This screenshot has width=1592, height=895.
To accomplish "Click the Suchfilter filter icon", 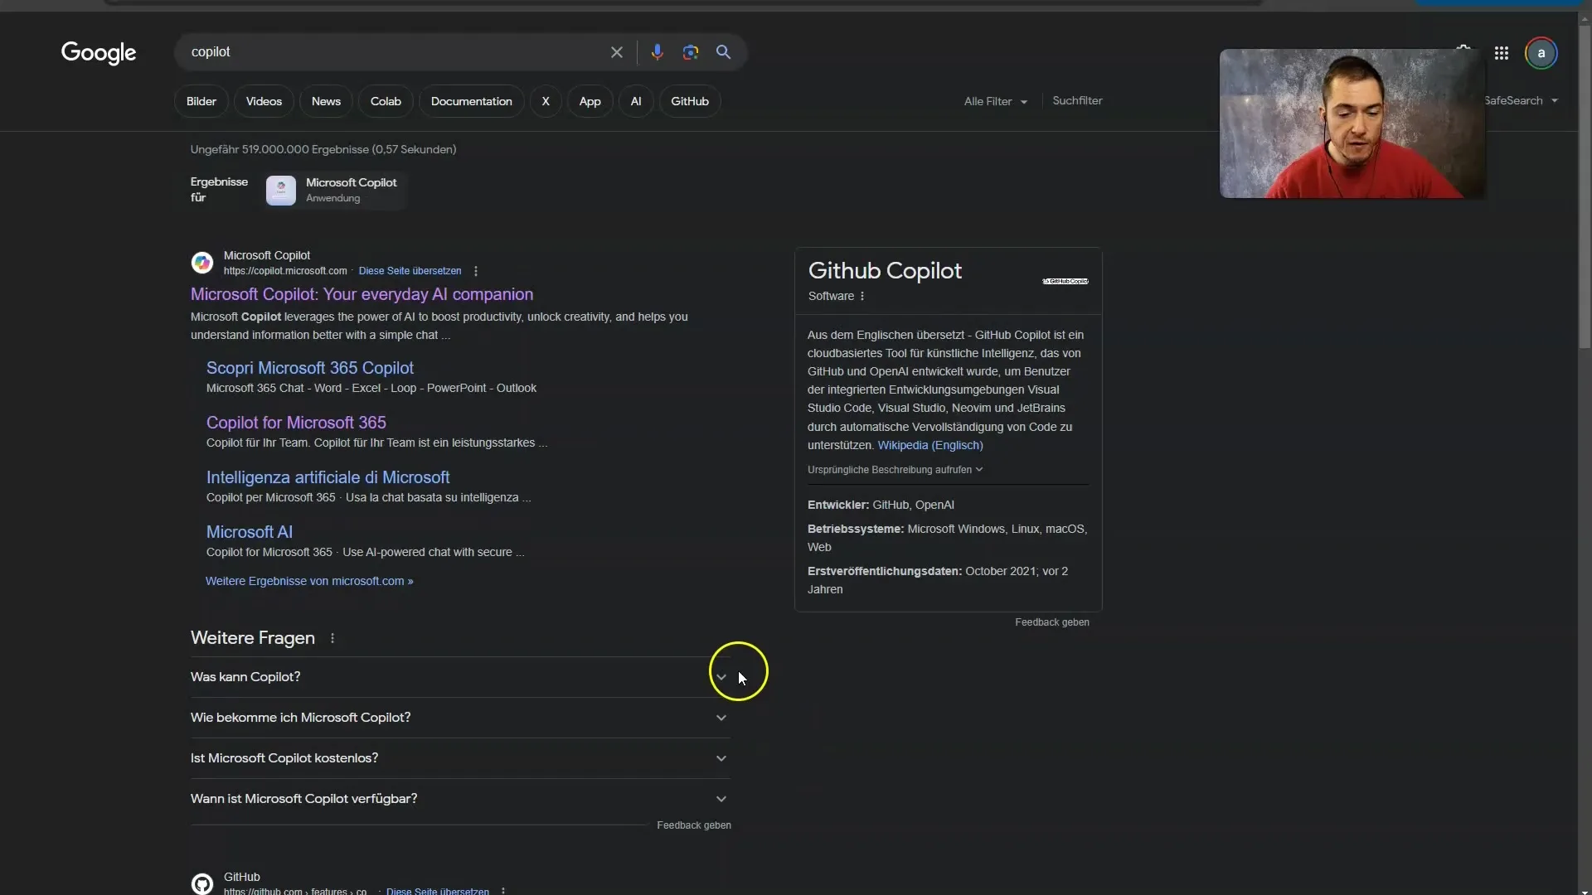I will [1077, 99].
